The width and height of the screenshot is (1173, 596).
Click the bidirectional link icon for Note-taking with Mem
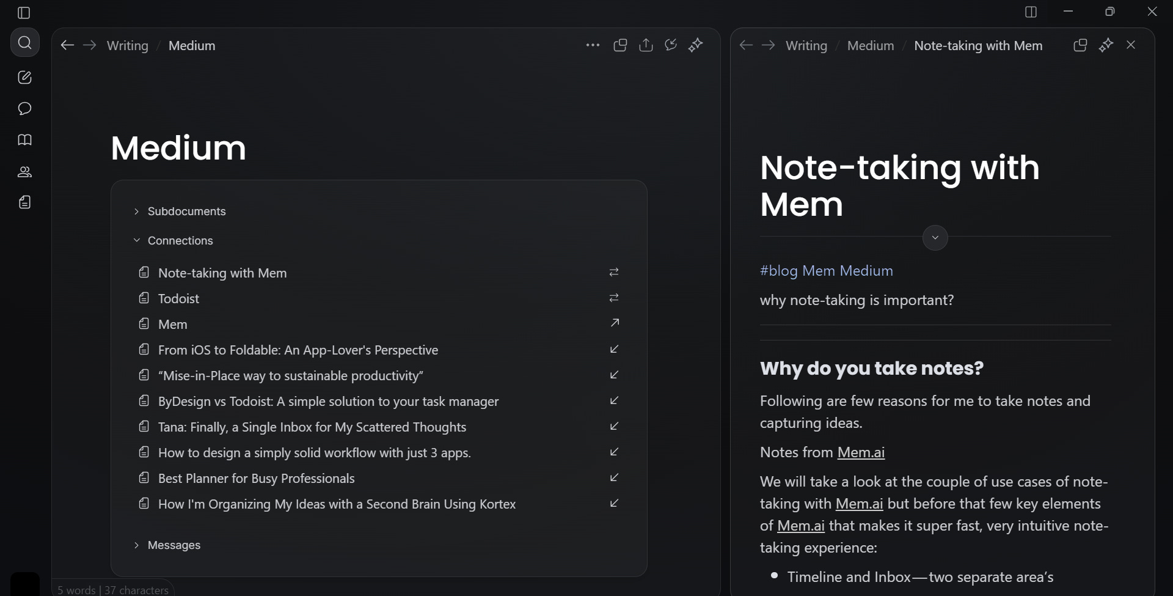pyautogui.click(x=614, y=272)
